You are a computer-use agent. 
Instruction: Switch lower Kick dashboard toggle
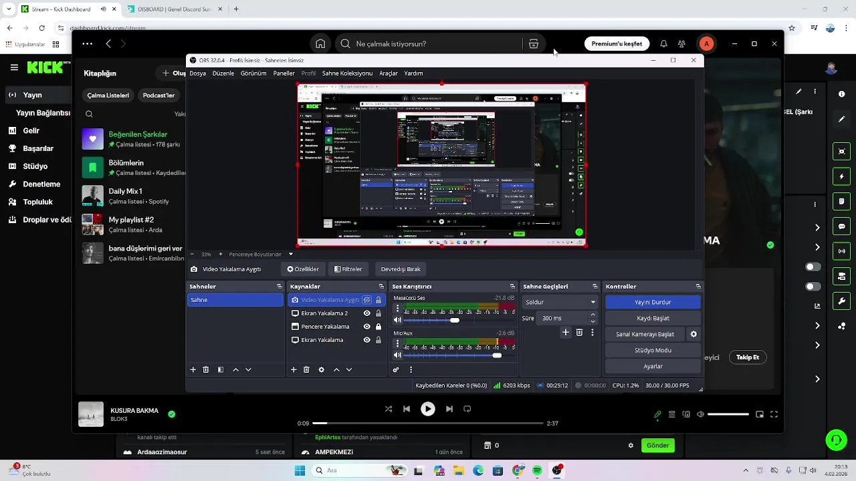tap(813, 287)
